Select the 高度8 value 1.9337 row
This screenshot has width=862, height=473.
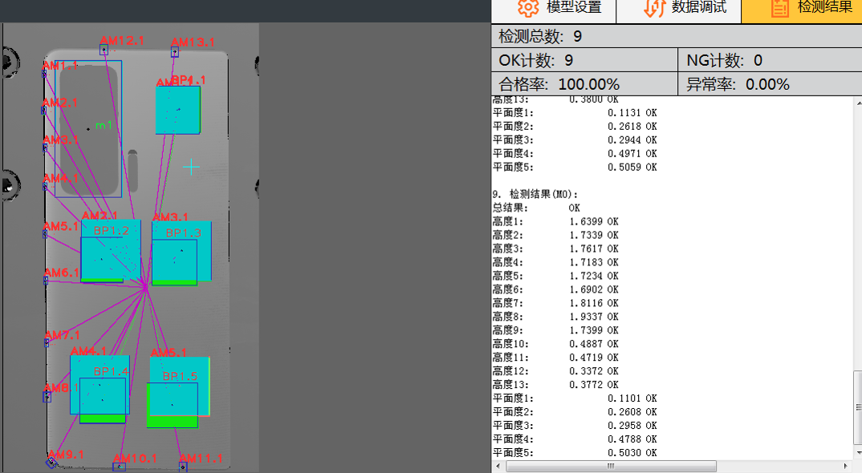coord(555,317)
